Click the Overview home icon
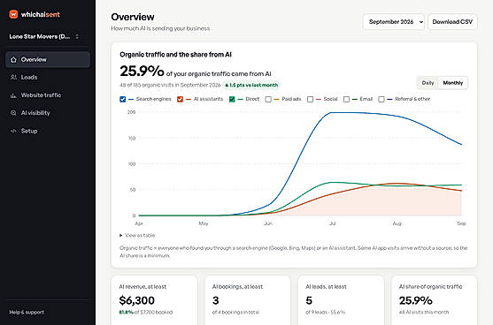493x325 pixels. point(13,59)
